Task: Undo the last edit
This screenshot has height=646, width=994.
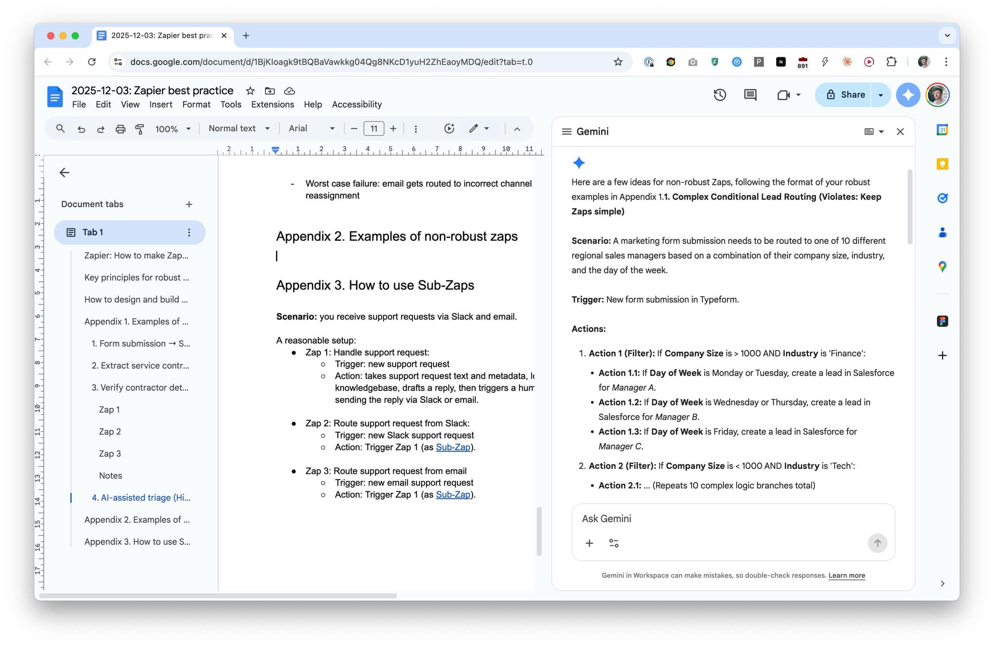Action: pos(81,129)
